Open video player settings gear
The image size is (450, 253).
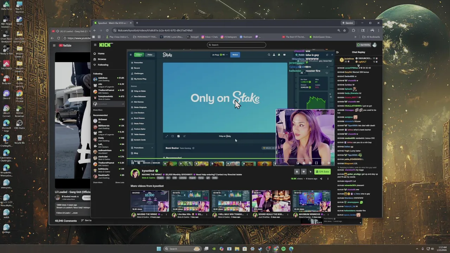pos(329,163)
